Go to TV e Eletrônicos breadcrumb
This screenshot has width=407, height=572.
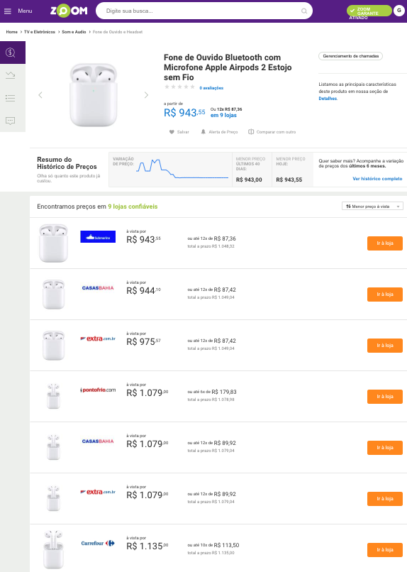[39, 32]
